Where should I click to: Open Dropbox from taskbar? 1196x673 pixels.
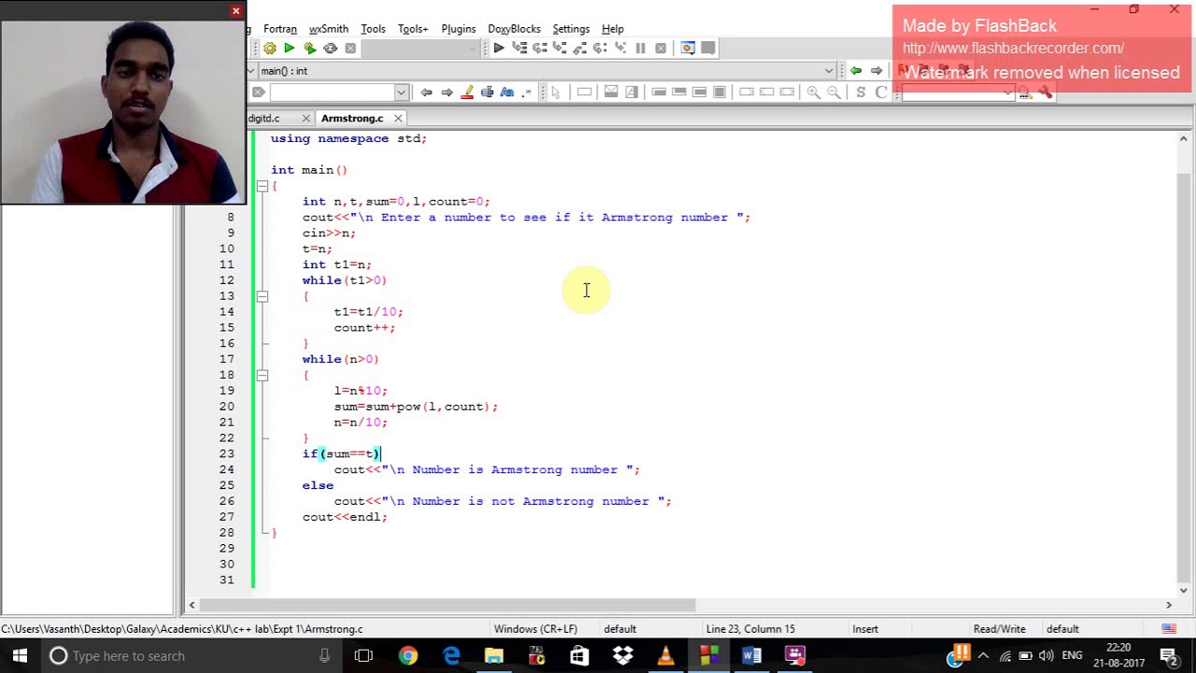point(622,655)
